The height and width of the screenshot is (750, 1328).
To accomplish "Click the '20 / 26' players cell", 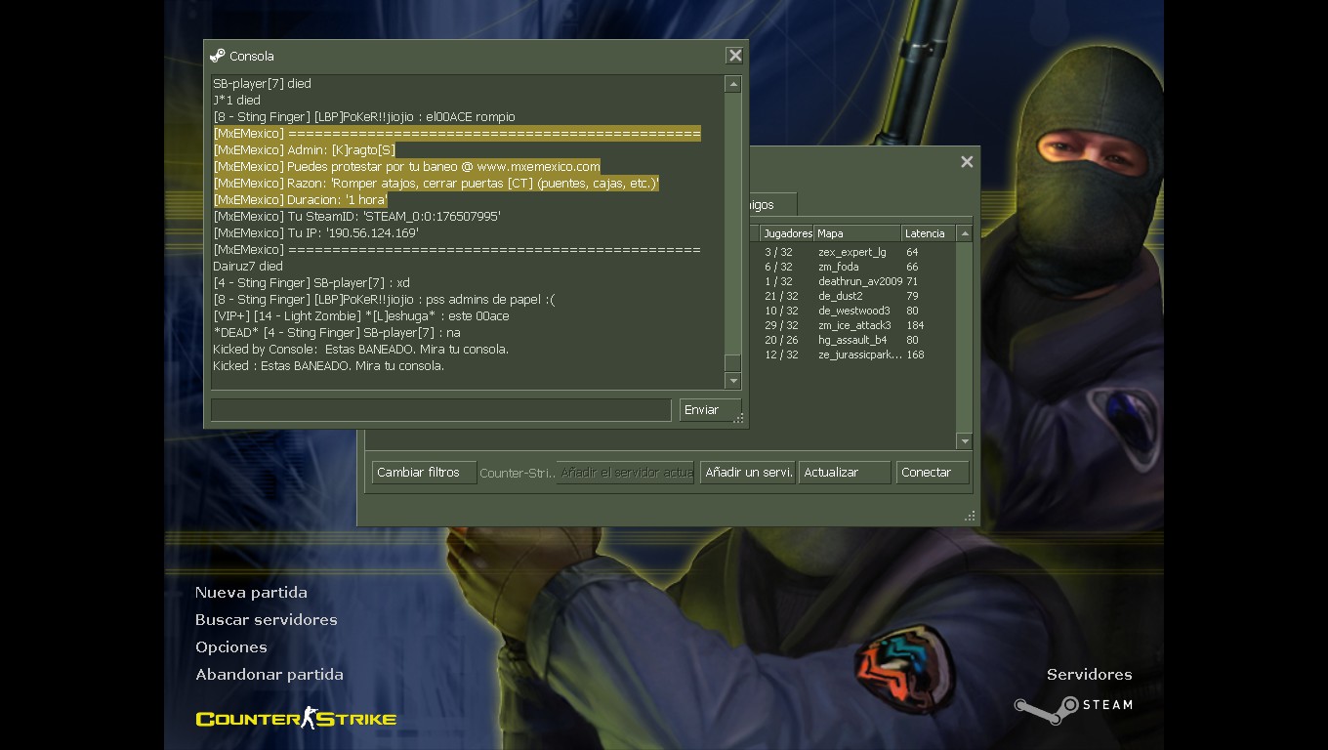I will 781,340.
